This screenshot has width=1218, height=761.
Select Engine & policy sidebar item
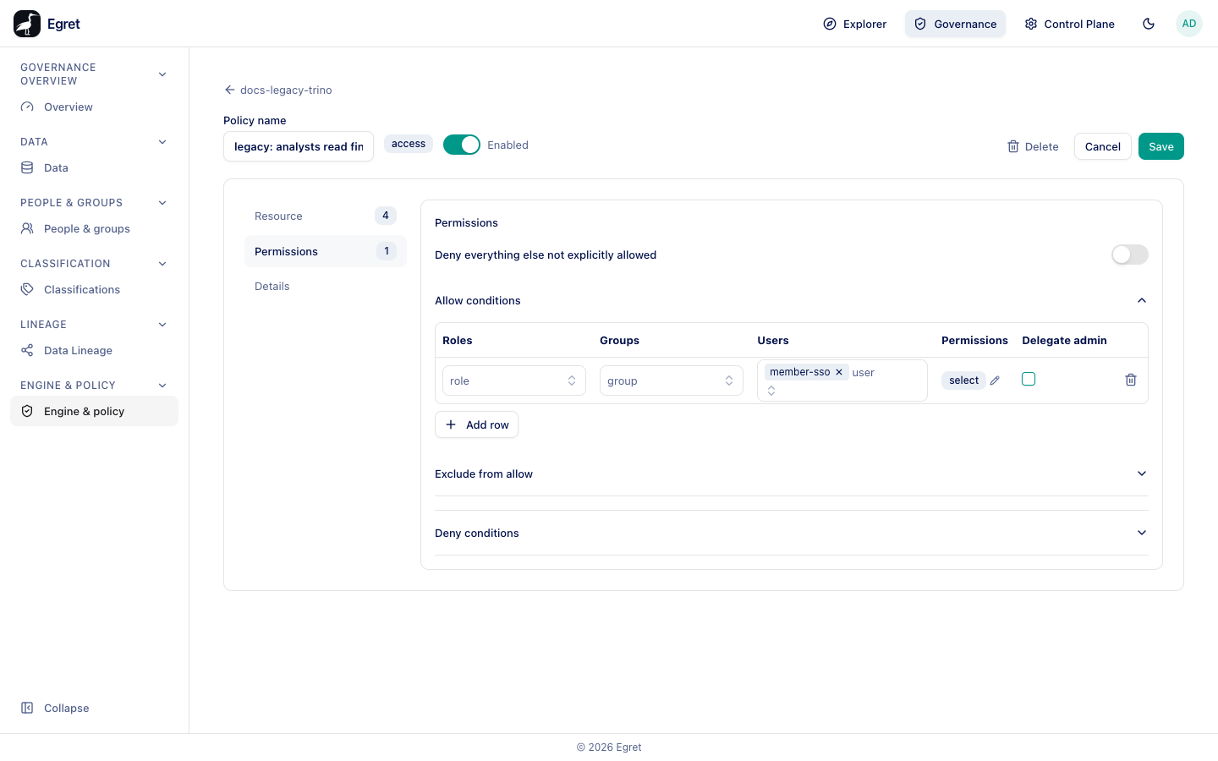tap(94, 412)
